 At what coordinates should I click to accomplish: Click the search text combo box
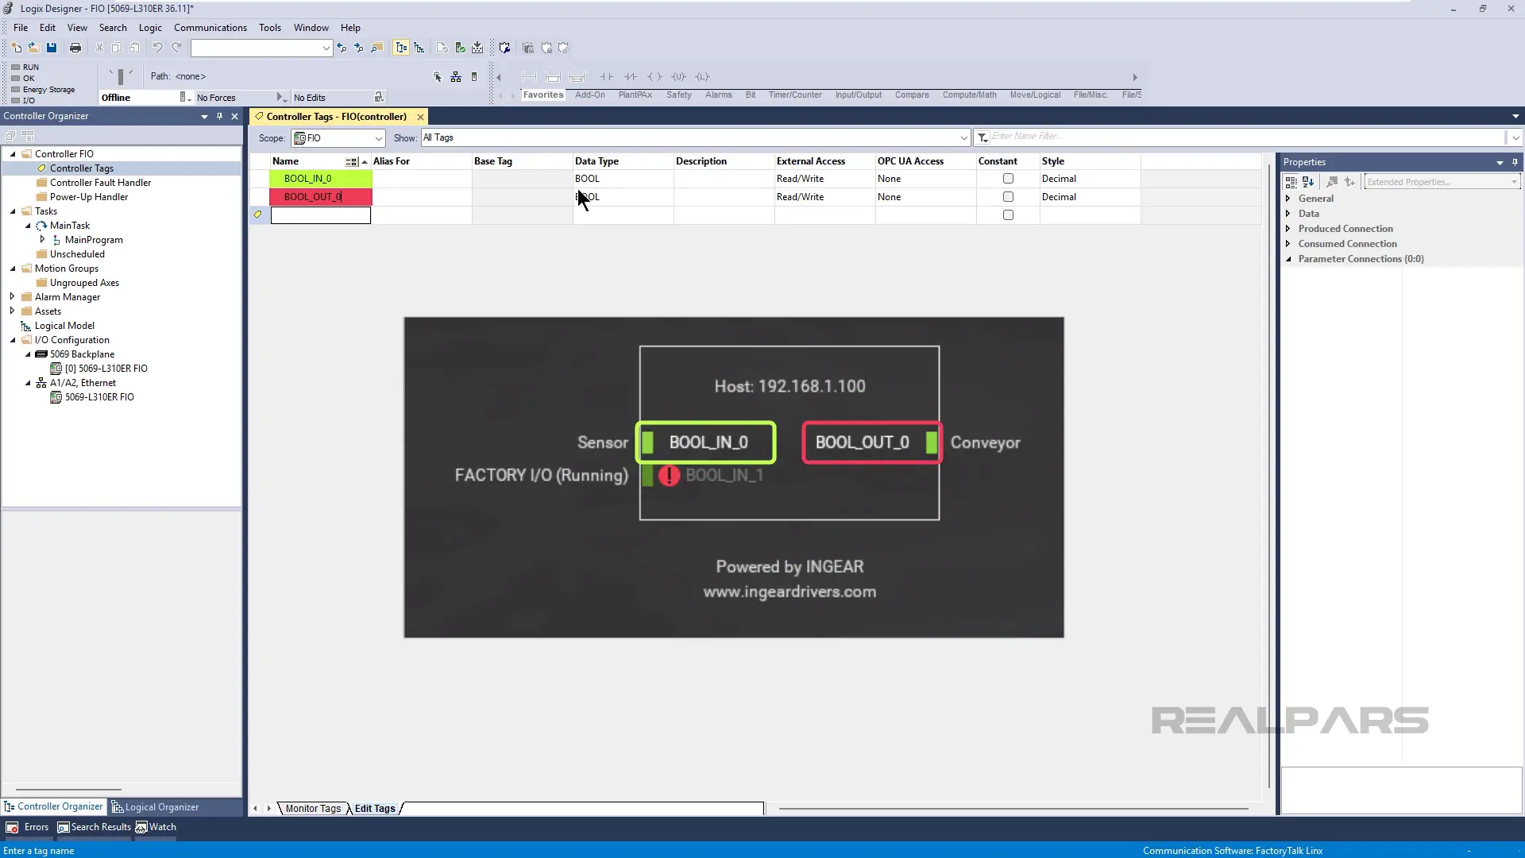click(x=261, y=48)
